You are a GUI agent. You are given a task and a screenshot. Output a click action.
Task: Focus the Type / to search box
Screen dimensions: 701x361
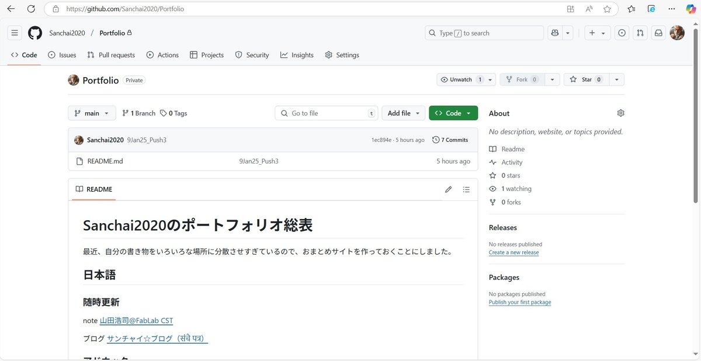coord(484,33)
